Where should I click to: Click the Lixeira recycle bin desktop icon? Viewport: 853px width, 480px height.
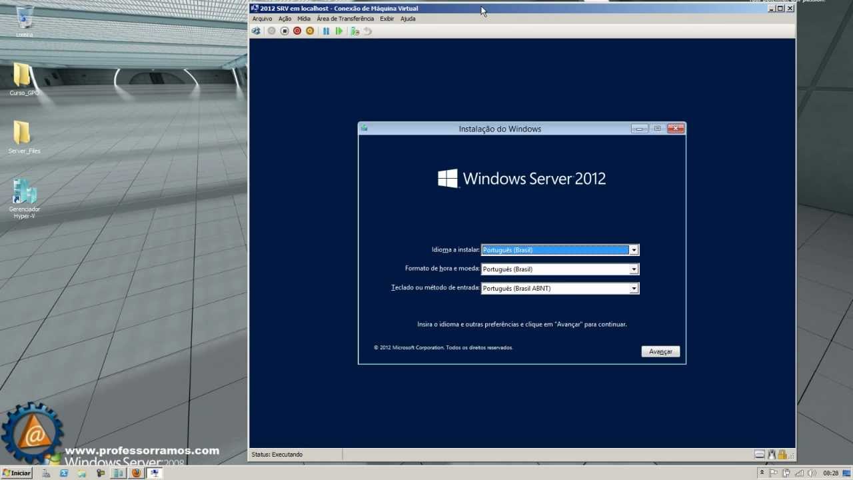[25, 21]
